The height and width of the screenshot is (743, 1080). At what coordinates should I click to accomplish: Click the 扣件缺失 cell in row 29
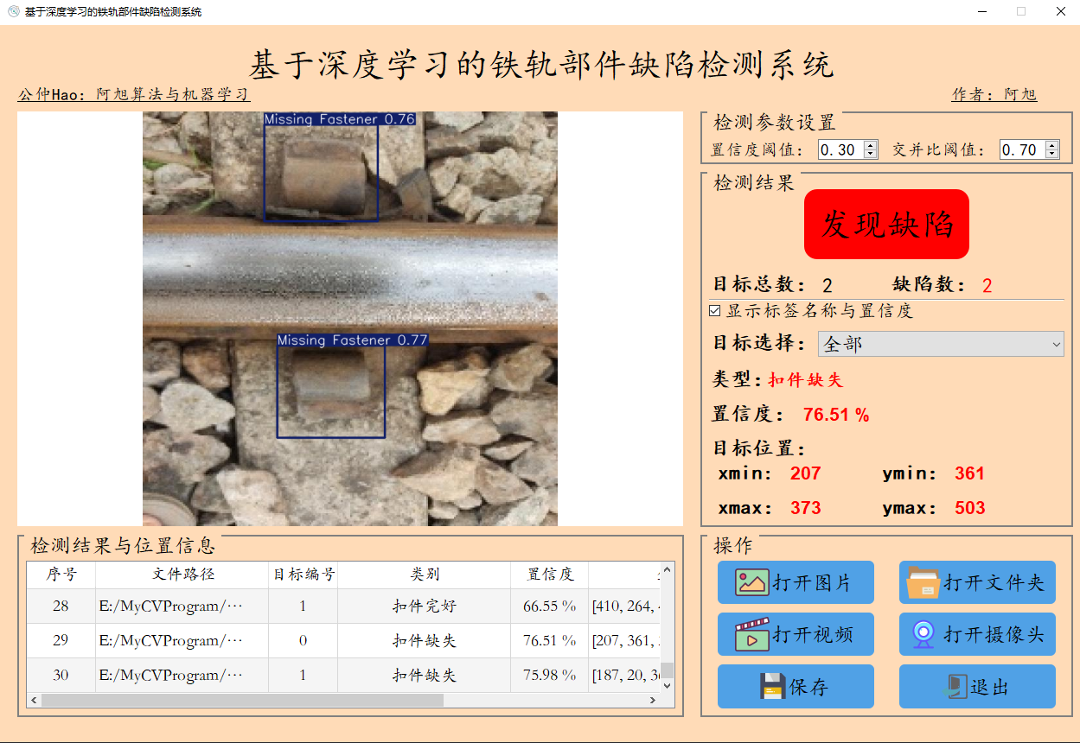click(x=425, y=641)
